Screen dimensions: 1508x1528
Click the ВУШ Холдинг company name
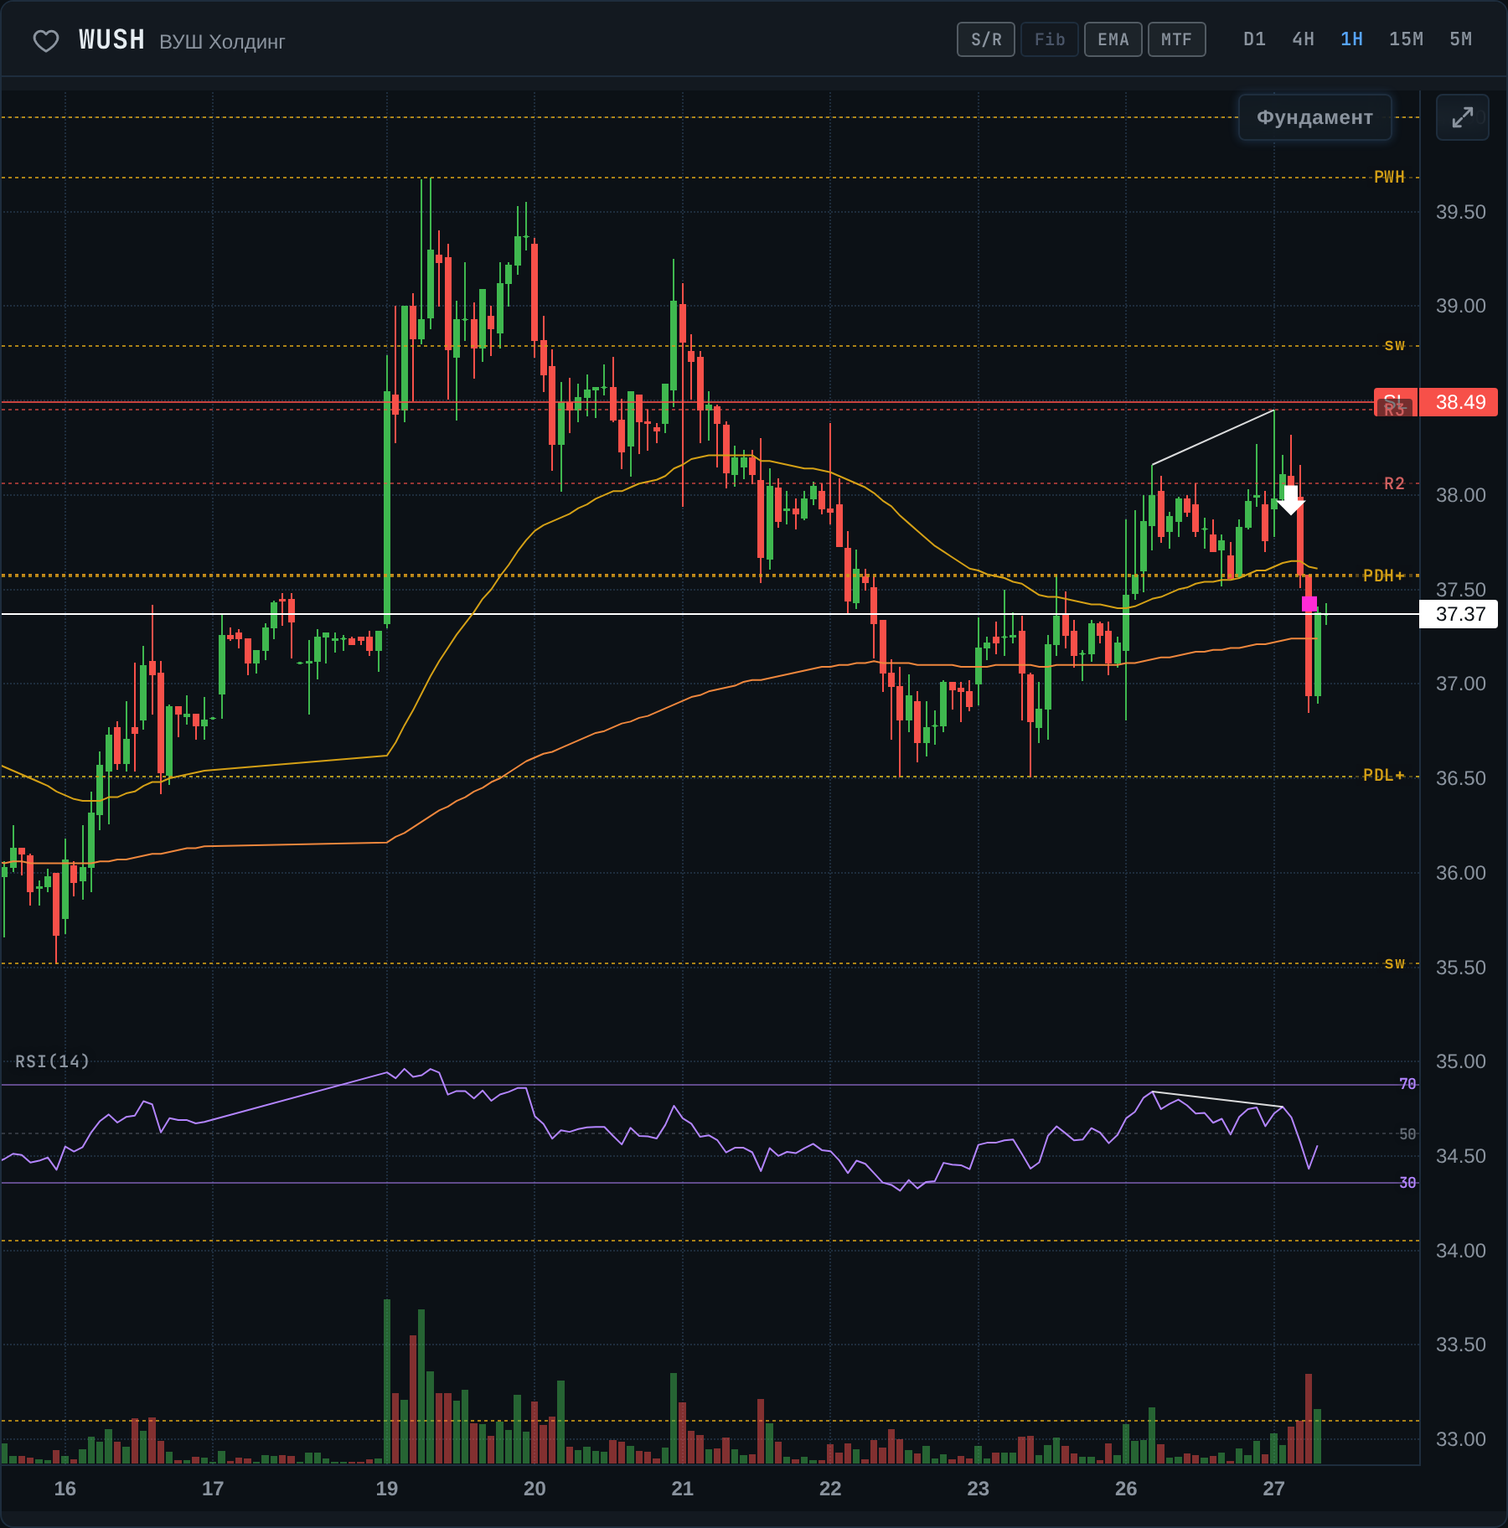click(x=222, y=42)
